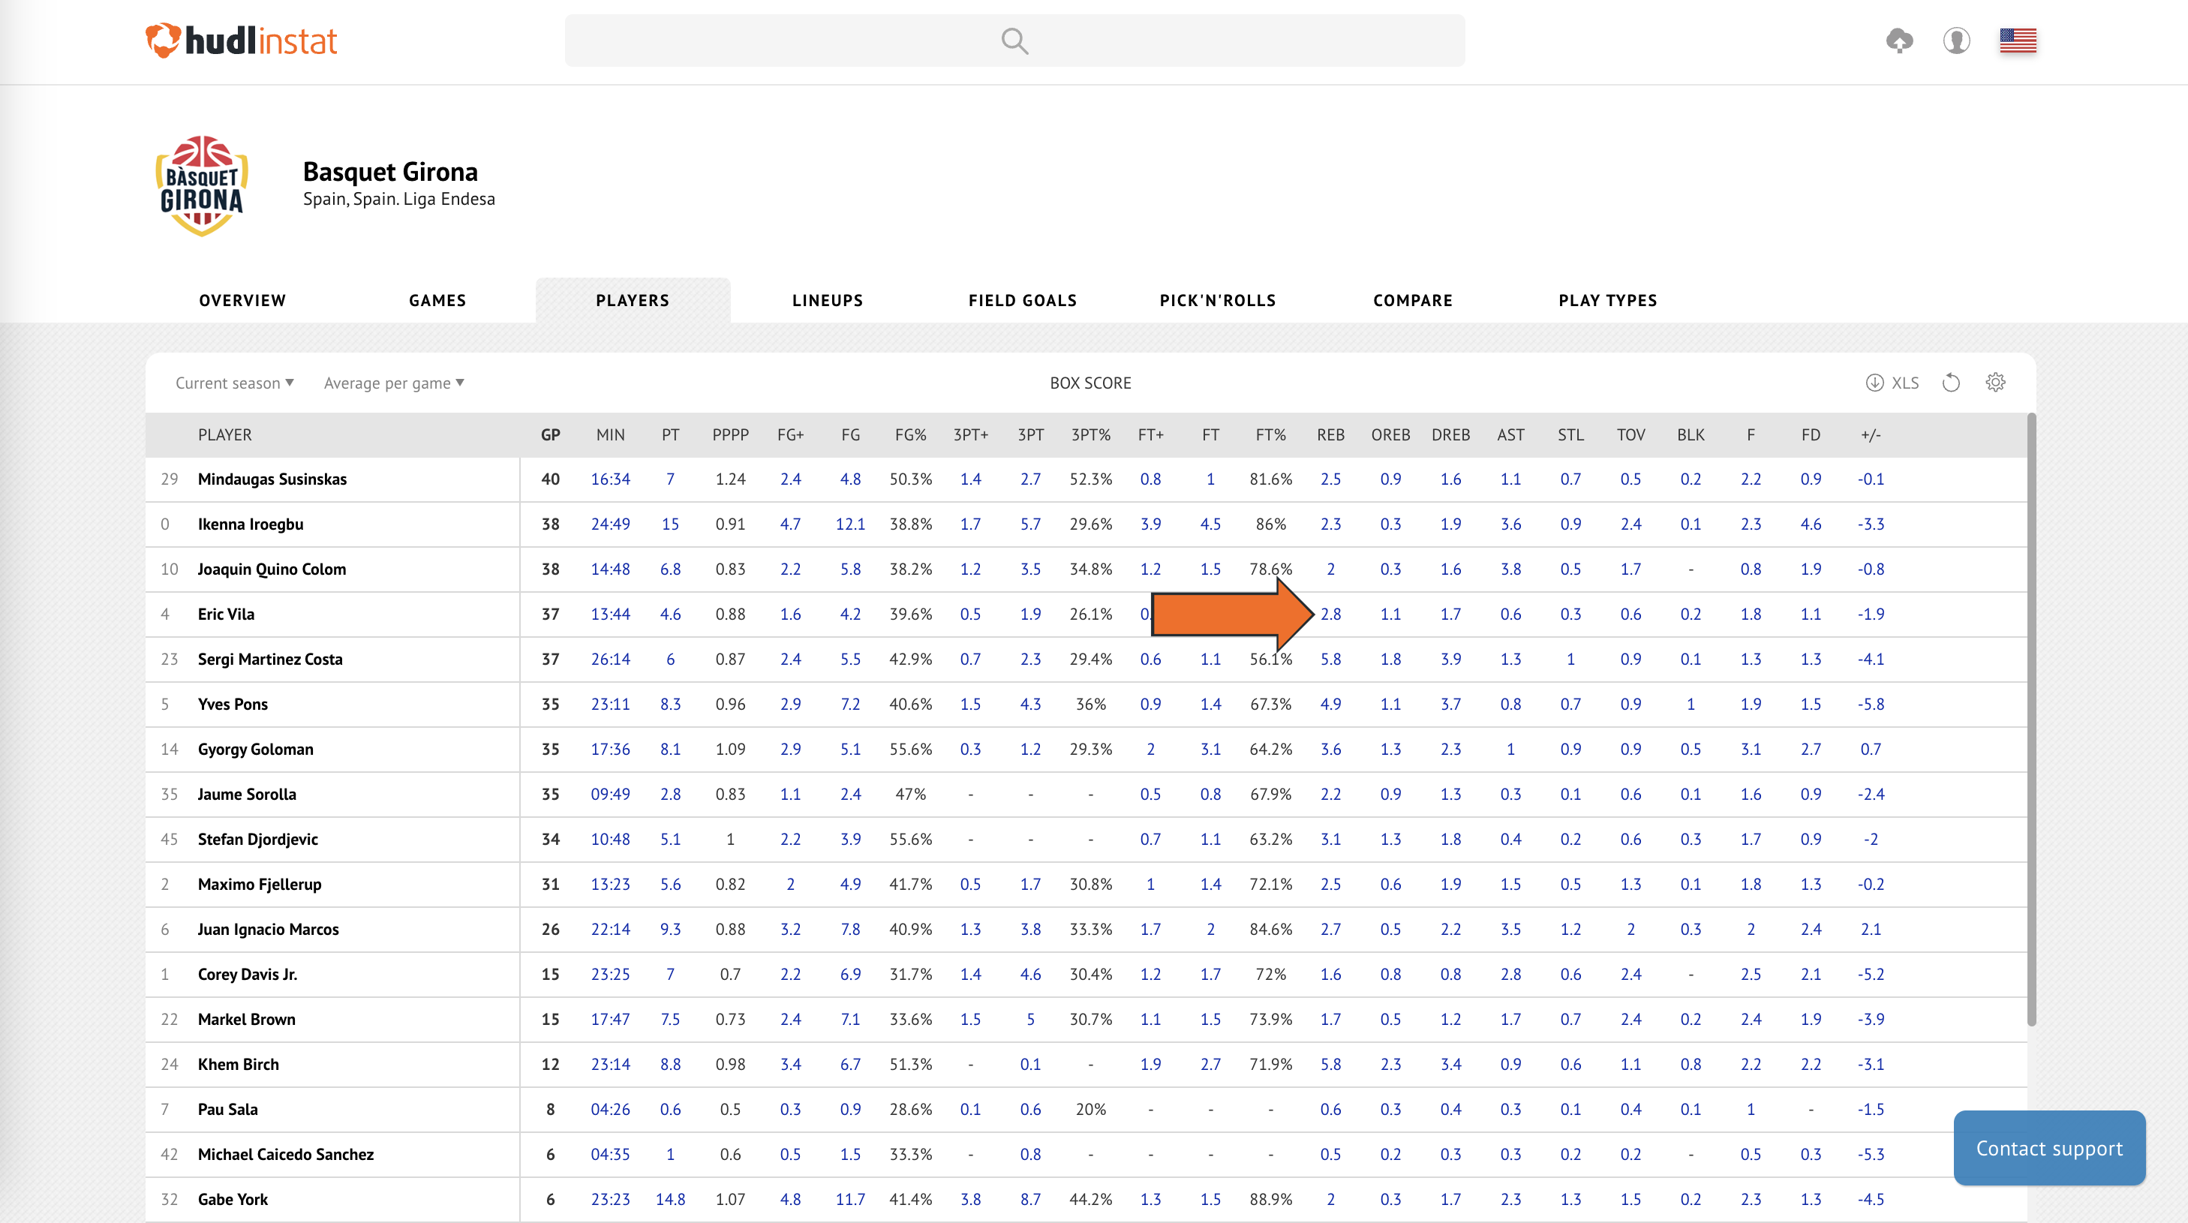Image resolution: width=2188 pixels, height=1223 pixels.
Task: Open the Field Goals tab
Action: tap(1023, 301)
